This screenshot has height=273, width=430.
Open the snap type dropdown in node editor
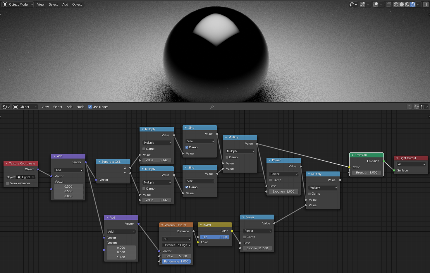[424, 107]
